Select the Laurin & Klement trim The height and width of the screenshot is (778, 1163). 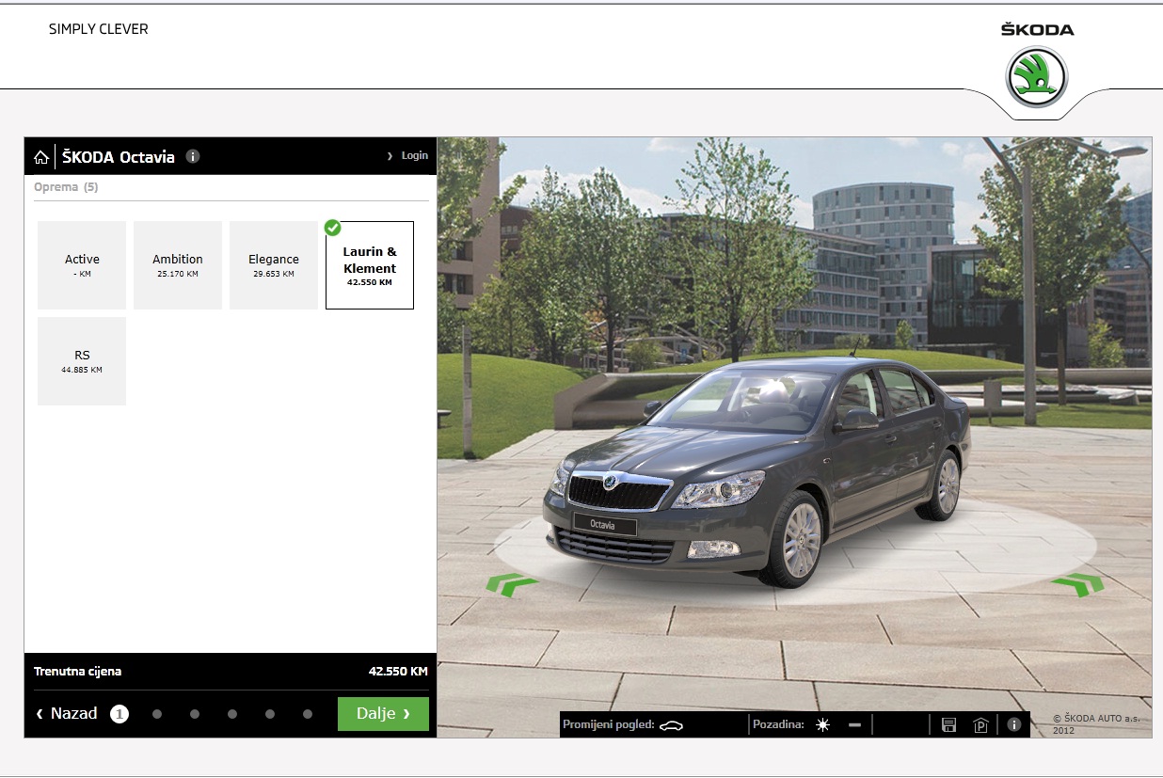pos(370,265)
